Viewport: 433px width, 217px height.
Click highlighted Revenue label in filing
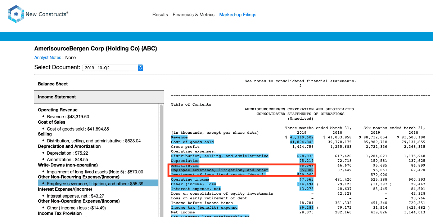[x=179, y=137]
